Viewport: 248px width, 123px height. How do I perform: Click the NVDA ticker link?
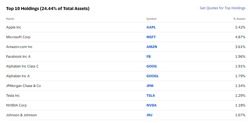coord(151,105)
